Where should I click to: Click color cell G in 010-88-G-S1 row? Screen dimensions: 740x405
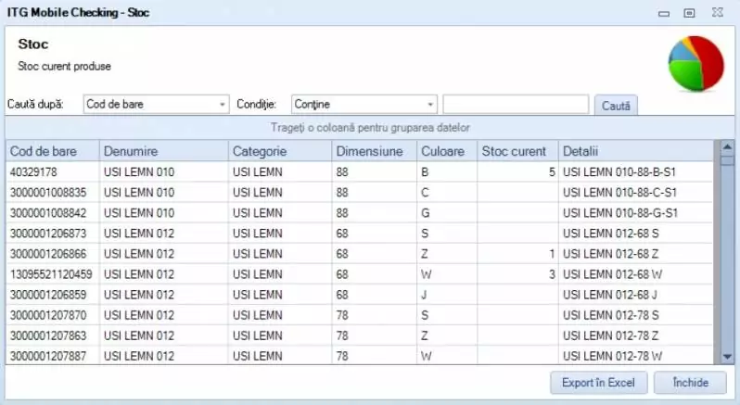(x=447, y=213)
